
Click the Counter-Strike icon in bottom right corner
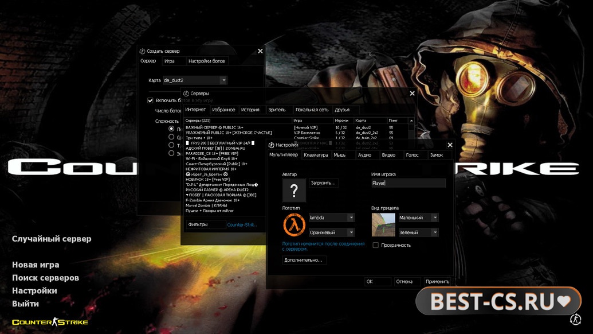(x=575, y=319)
